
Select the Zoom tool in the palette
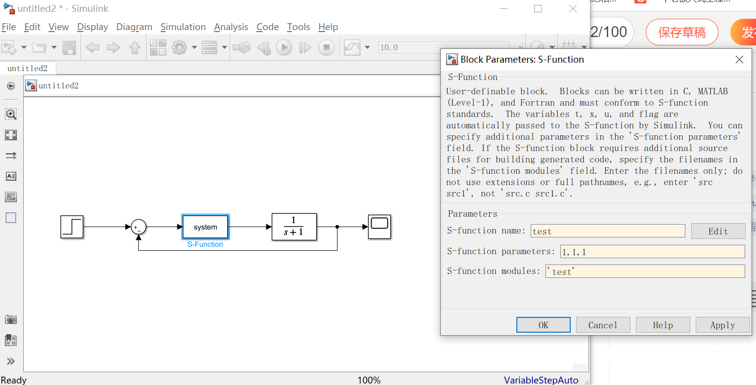[11, 114]
